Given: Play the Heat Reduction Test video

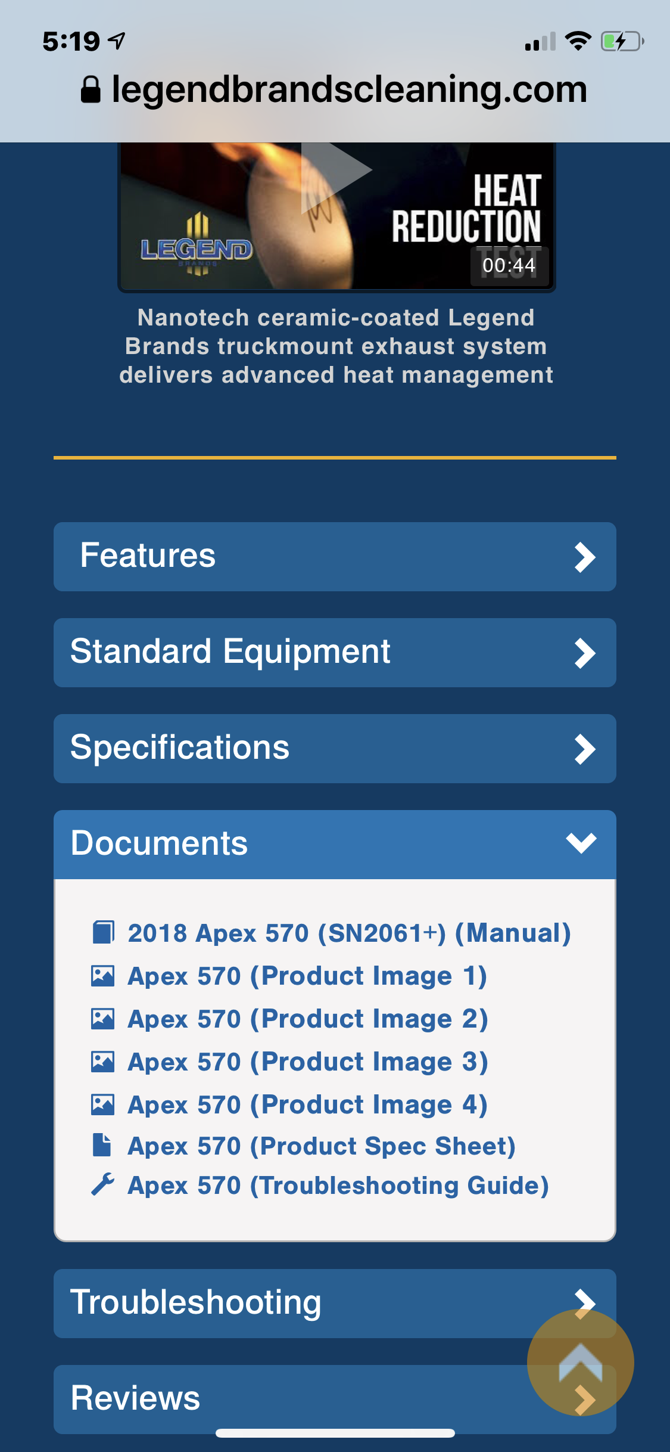Looking at the screenshot, I should point(335,173).
